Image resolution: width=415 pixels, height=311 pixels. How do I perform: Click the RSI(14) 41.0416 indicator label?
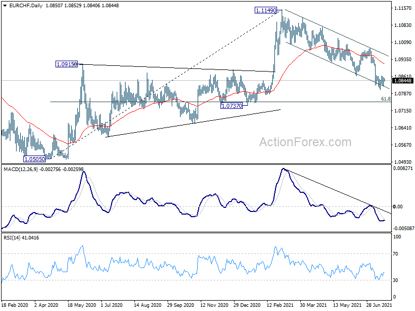tap(21, 238)
